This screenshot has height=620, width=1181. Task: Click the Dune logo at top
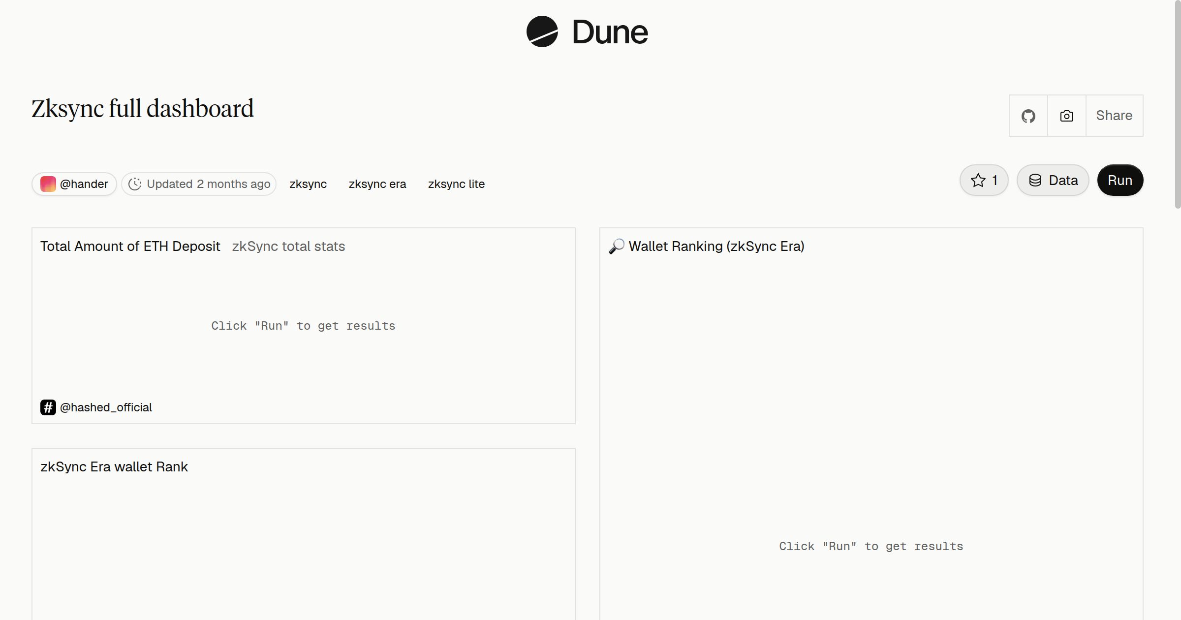pos(587,31)
